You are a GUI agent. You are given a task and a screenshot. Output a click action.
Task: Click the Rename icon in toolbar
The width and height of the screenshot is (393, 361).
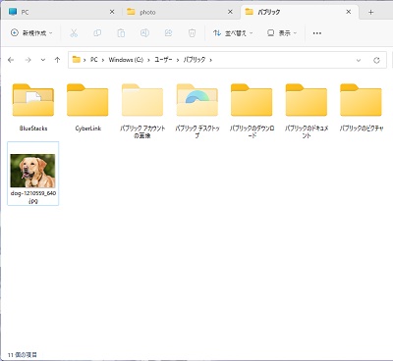[x=144, y=33]
